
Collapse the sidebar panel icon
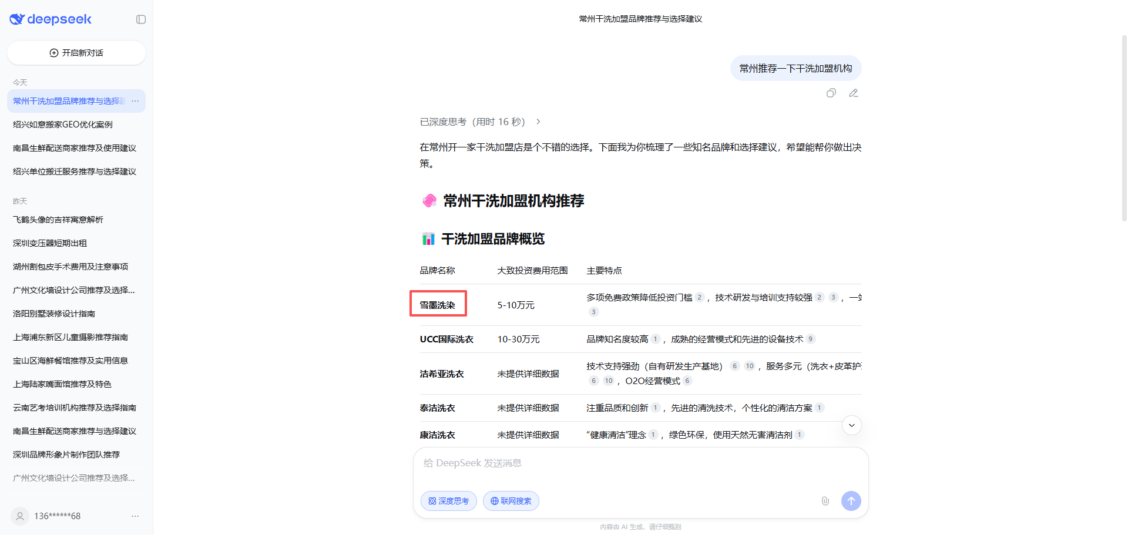click(x=141, y=19)
